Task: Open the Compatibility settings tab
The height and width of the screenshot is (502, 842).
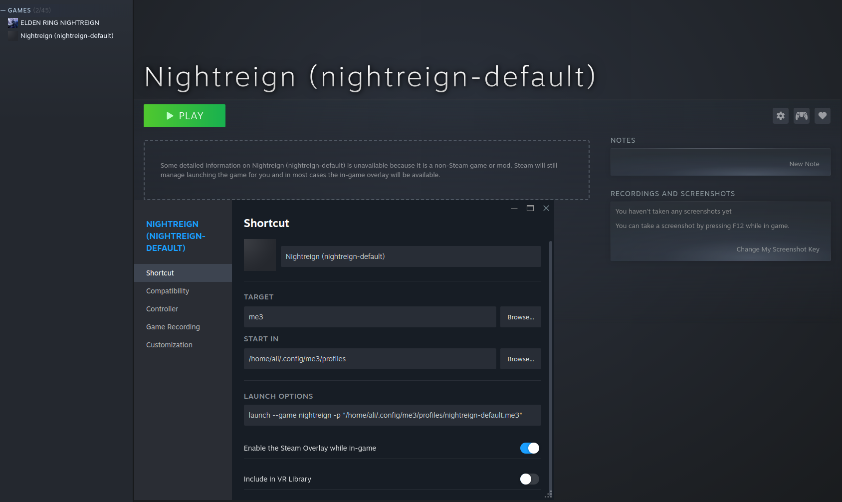Action: point(168,291)
